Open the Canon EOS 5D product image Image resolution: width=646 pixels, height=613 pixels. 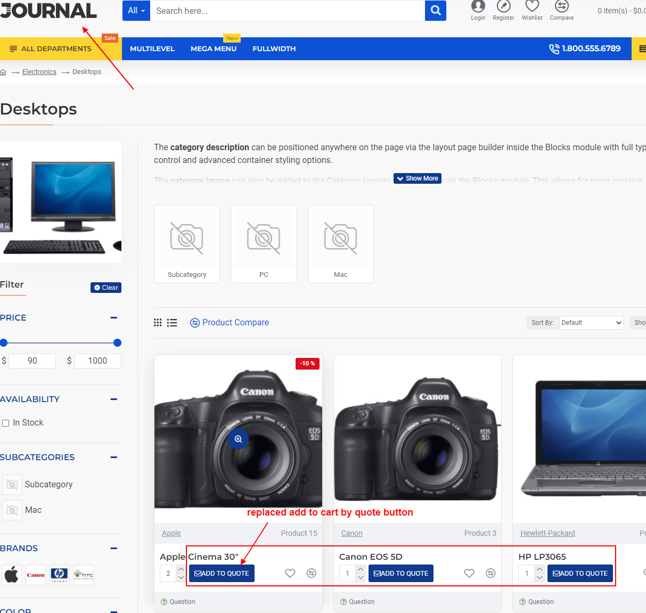[x=418, y=439]
